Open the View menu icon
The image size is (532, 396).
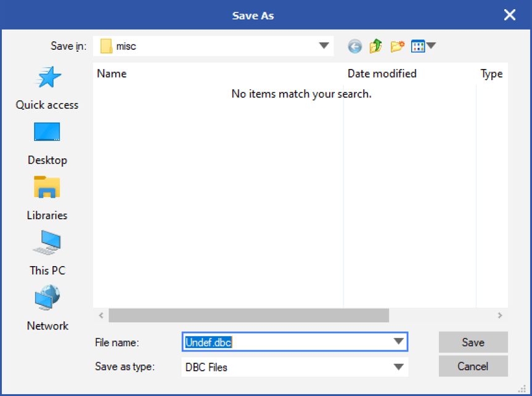tap(423, 46)
